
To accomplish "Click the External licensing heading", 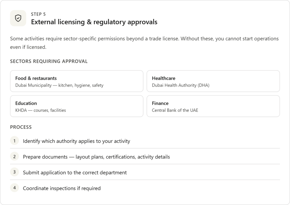I will point(94,22).
